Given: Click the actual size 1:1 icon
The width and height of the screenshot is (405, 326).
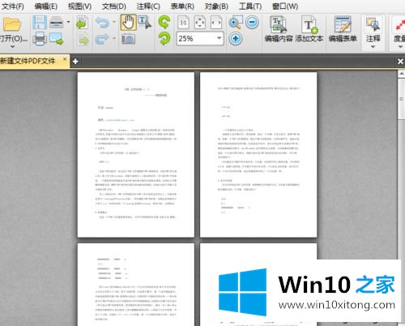Looking at the screenshot, I should coord(183,23).
